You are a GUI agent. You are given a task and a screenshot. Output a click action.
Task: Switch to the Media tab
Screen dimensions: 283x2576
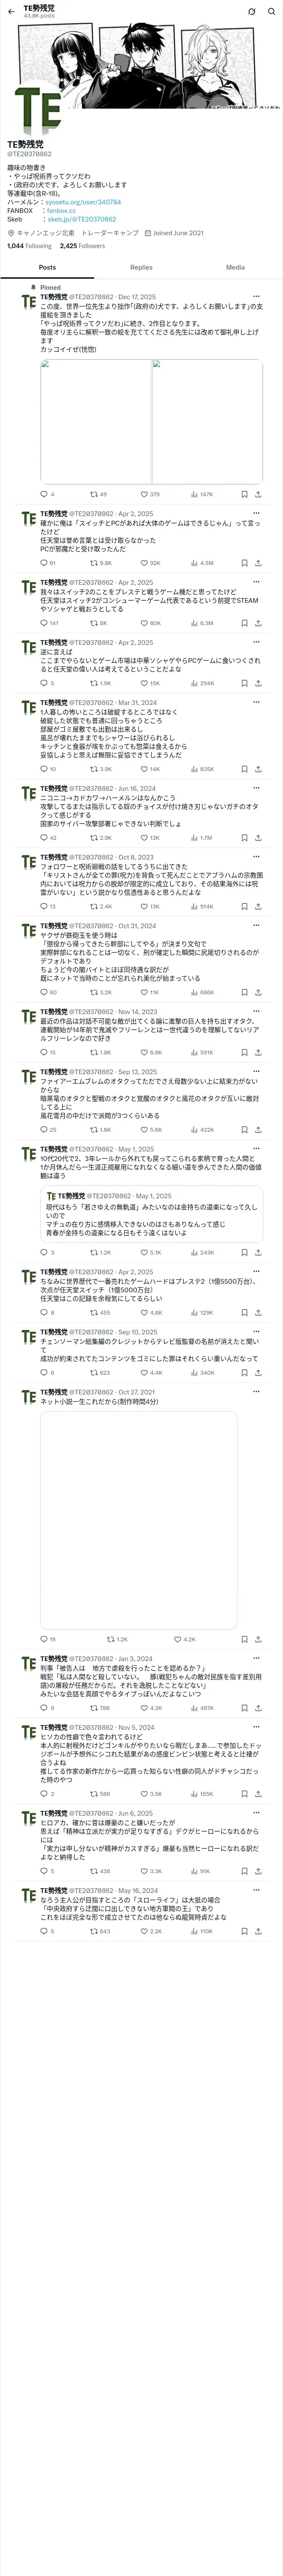pyautogui.click(x=235, y=267)
